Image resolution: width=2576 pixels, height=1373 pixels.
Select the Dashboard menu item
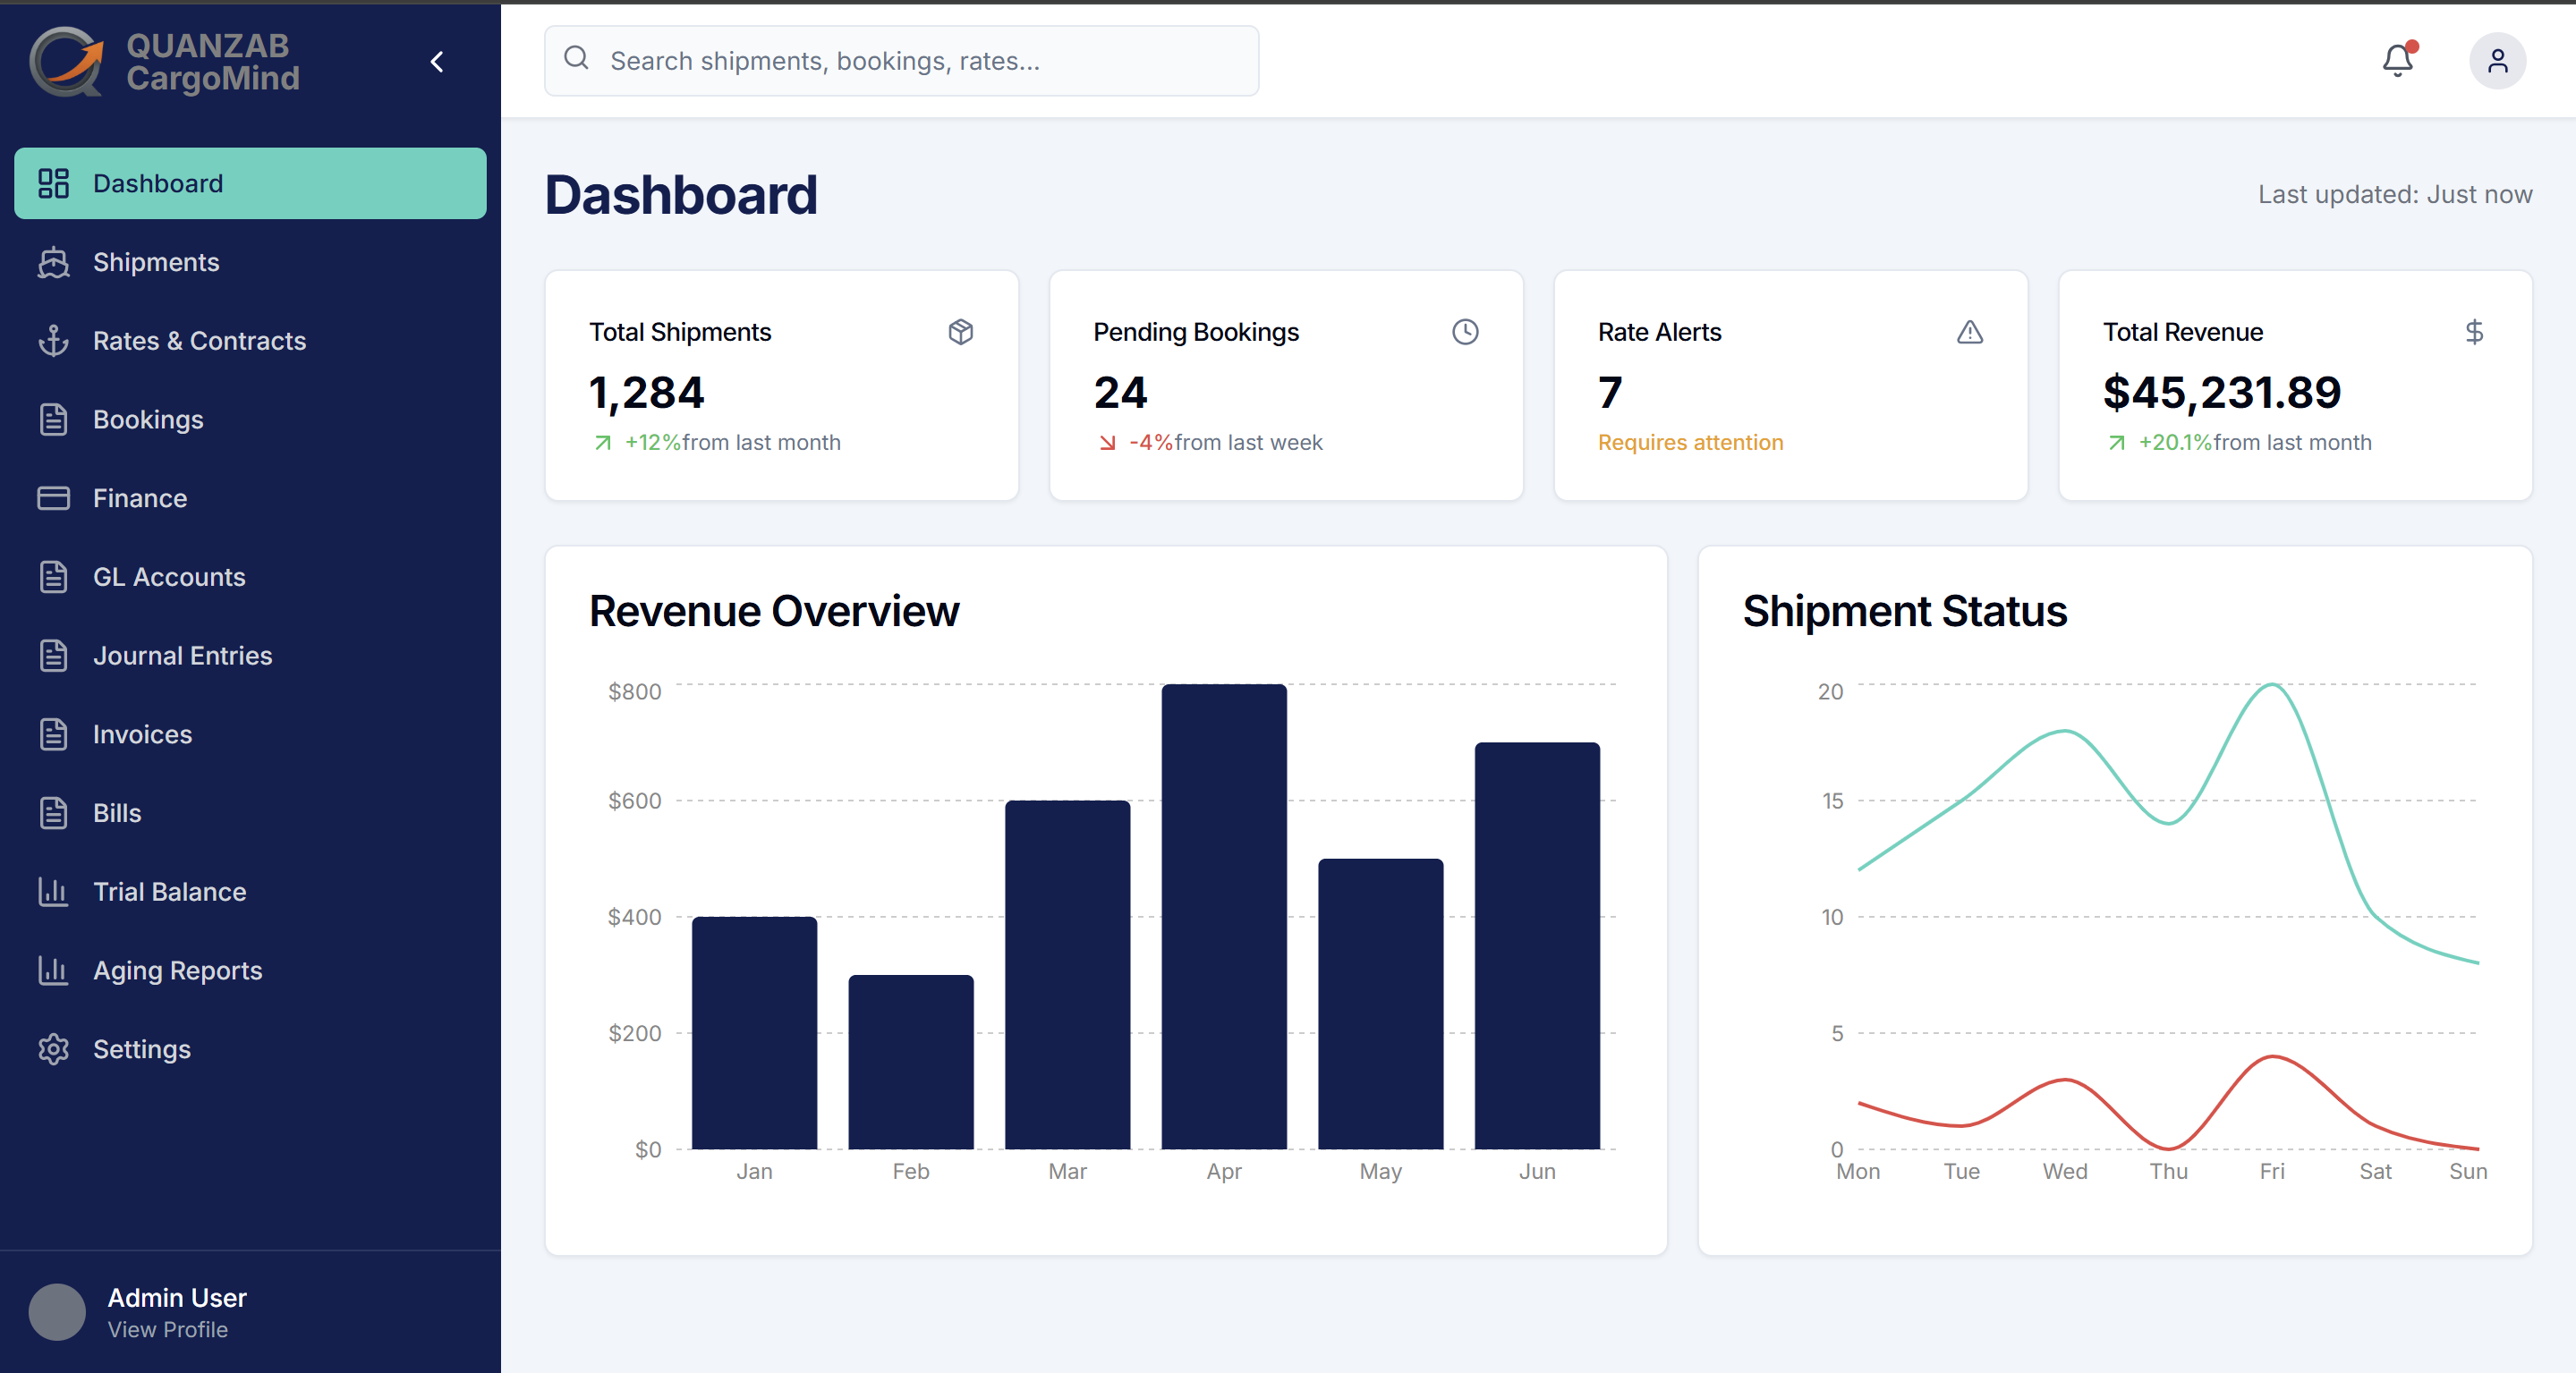coord(250,183)
